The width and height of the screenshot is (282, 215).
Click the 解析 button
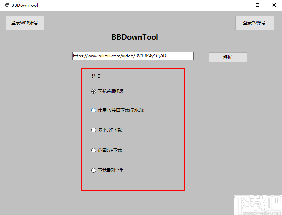coord(228,57)
